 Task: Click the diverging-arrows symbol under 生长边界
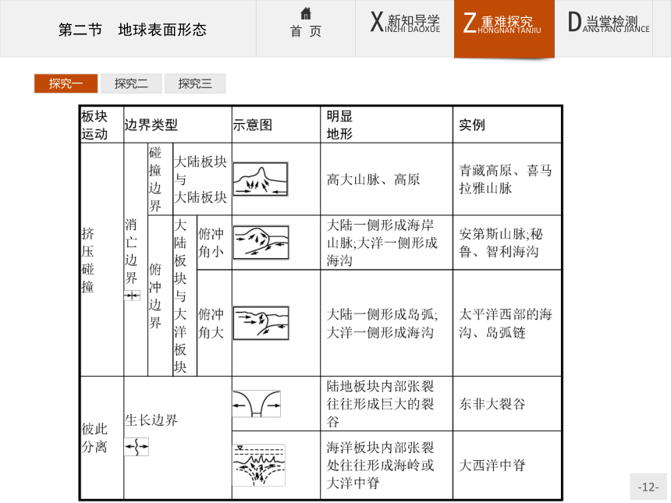click(137, 447)
